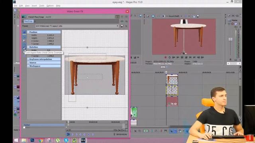Click the Create Keyframe button
255x143 pixels.
point(88,134)
